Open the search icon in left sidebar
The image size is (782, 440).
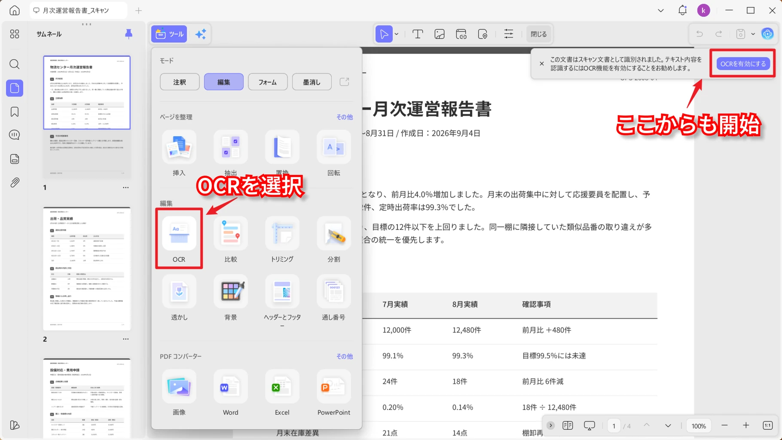pos(15,64)
